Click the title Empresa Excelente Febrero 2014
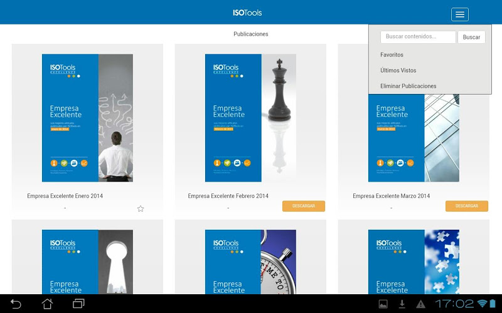Image resolution: width=502 pixels, height=313 pixels. [228, 196]
